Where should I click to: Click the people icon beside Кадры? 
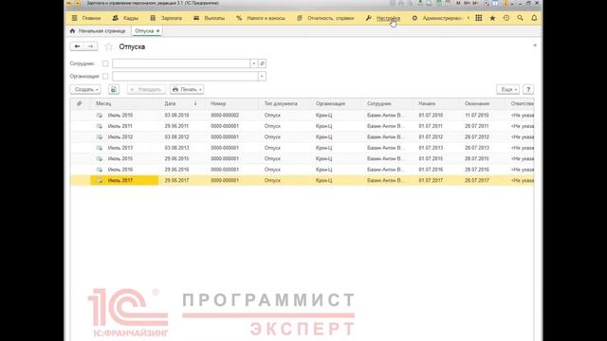pos(116,18)
